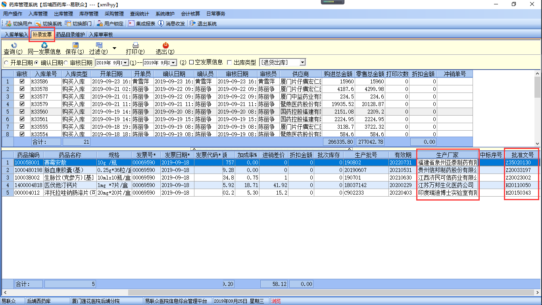Open the 查询统计 menu
Image resolution: width=542 pixels, height=305 pixels.
click(140, 14)
